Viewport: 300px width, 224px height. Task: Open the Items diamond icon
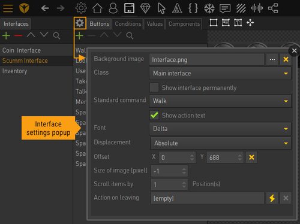pyautogui.click(x=145, y=8)
